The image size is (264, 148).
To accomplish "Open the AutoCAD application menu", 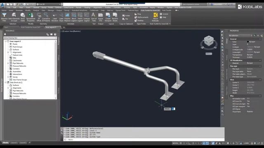I will pyautogui.click(x=2, y=5).
